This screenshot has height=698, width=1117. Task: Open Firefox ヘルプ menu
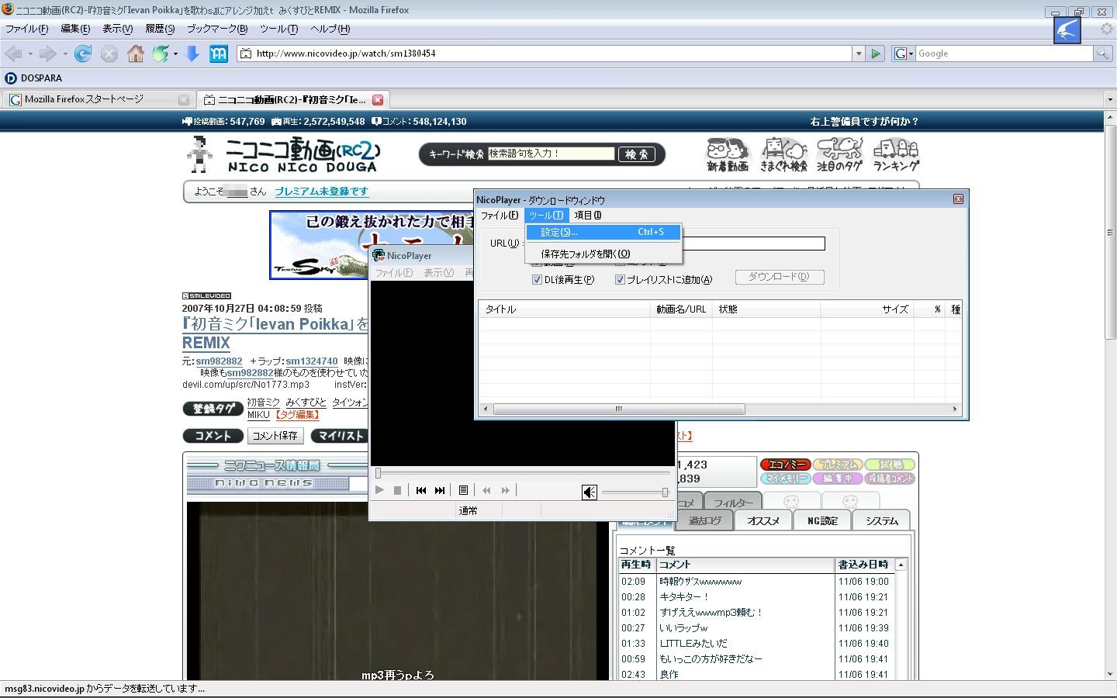tap(330, 29)
